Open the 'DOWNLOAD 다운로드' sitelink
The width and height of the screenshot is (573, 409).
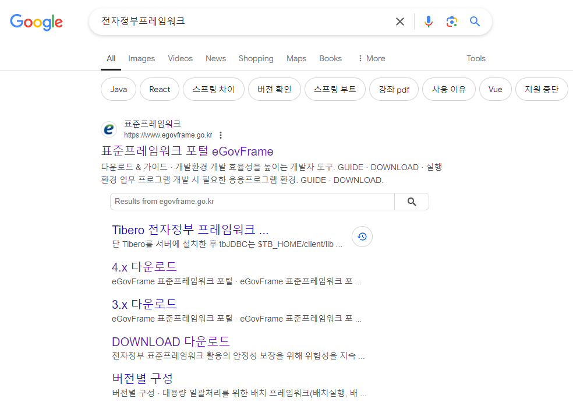coord(171,341)
